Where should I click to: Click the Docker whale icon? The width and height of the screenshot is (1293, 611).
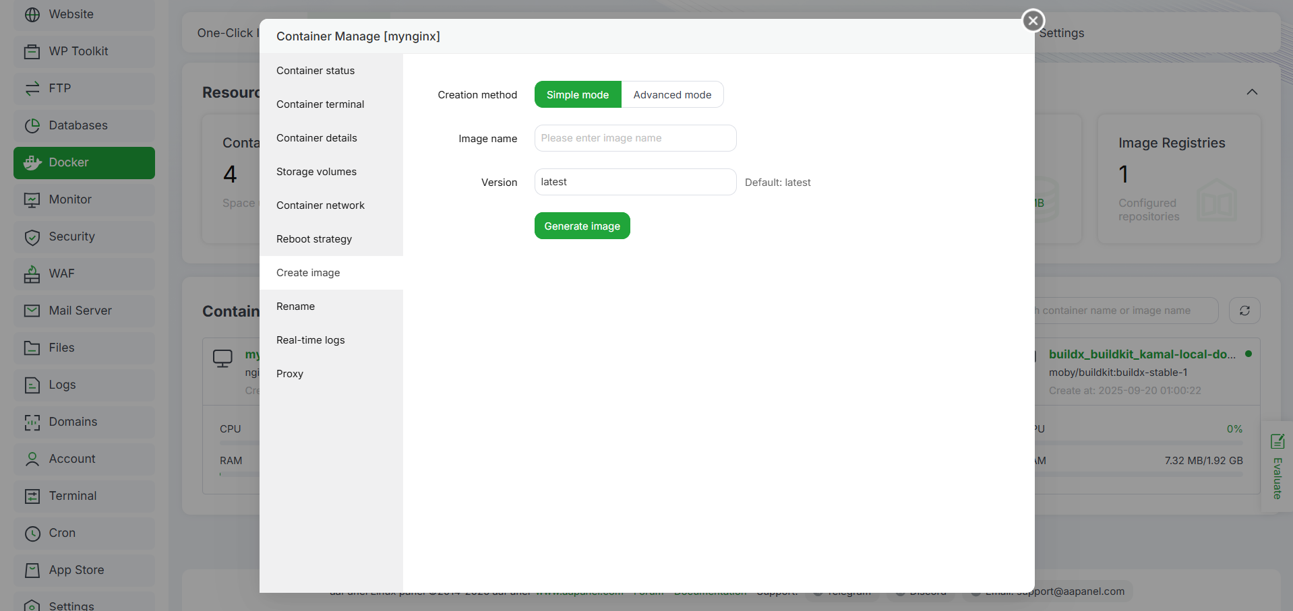click(x=32, y=162)
